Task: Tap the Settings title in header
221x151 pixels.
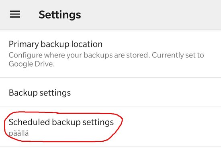Action: click(60, 14)
